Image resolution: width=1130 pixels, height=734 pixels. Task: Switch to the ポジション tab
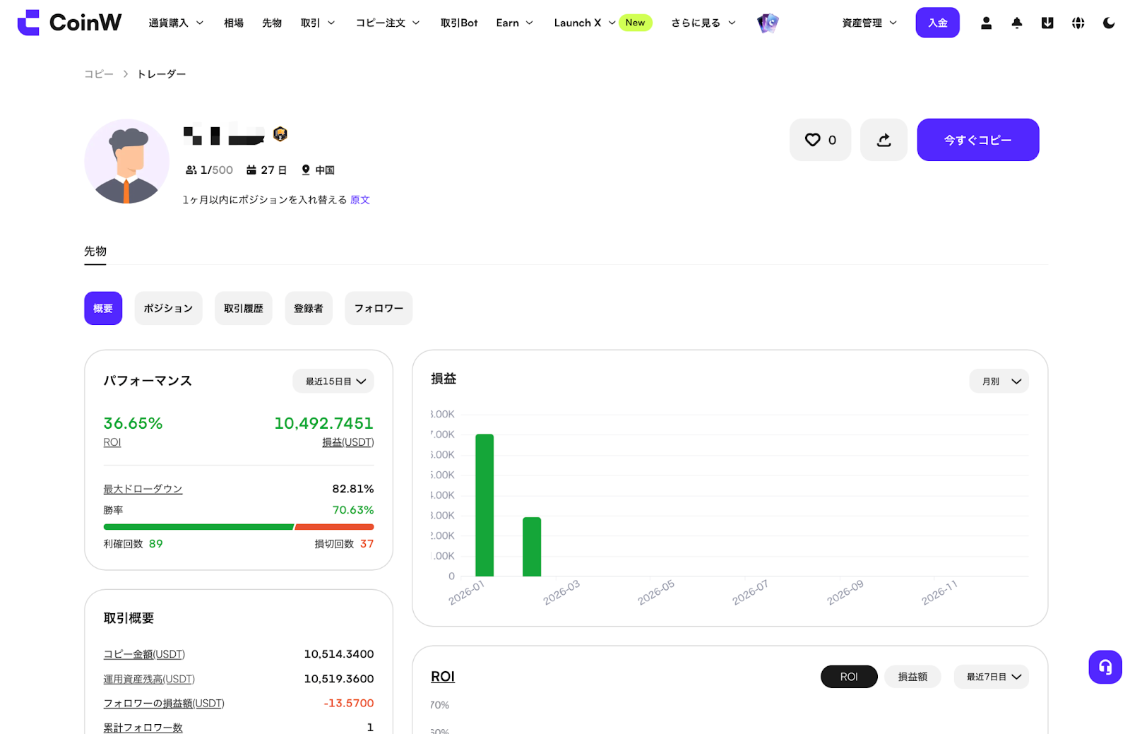(168, 309)
